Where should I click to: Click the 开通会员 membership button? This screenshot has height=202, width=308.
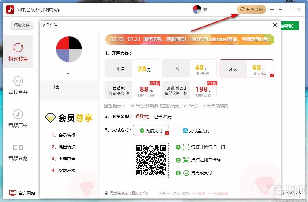252,9
